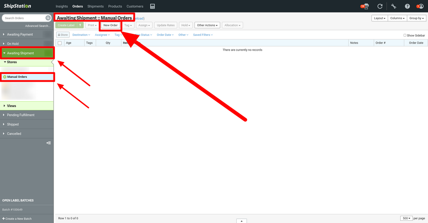
Task: Expand the Shipped section
Action: tap(27, 124)
